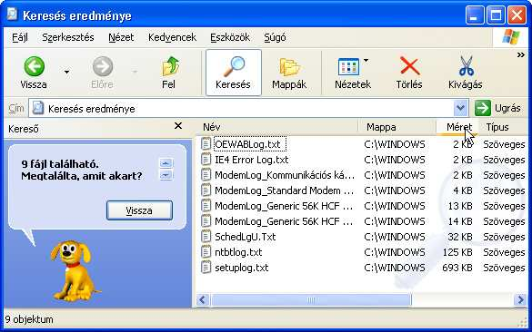
Task: Click the setuplog.txt file name
Action: 242,268
